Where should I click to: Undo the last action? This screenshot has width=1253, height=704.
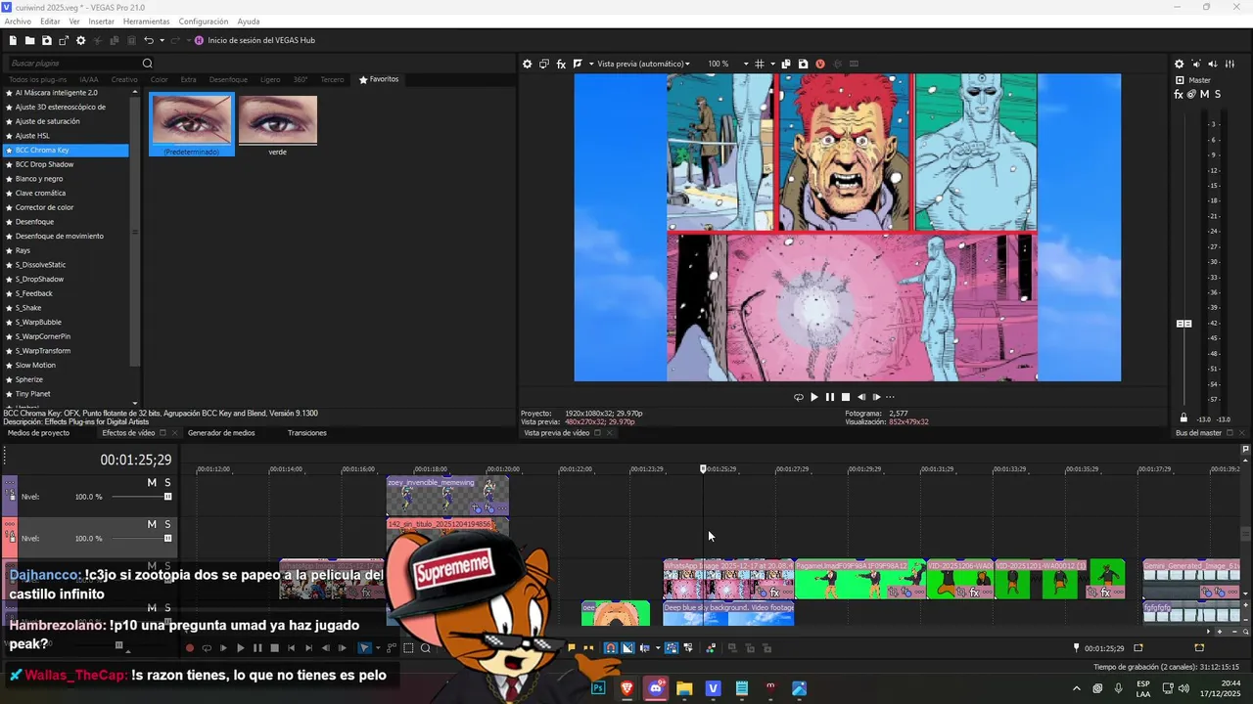click(x=148, y=40)
